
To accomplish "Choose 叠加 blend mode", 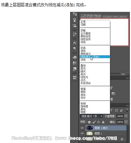I will tap(83, 65).
